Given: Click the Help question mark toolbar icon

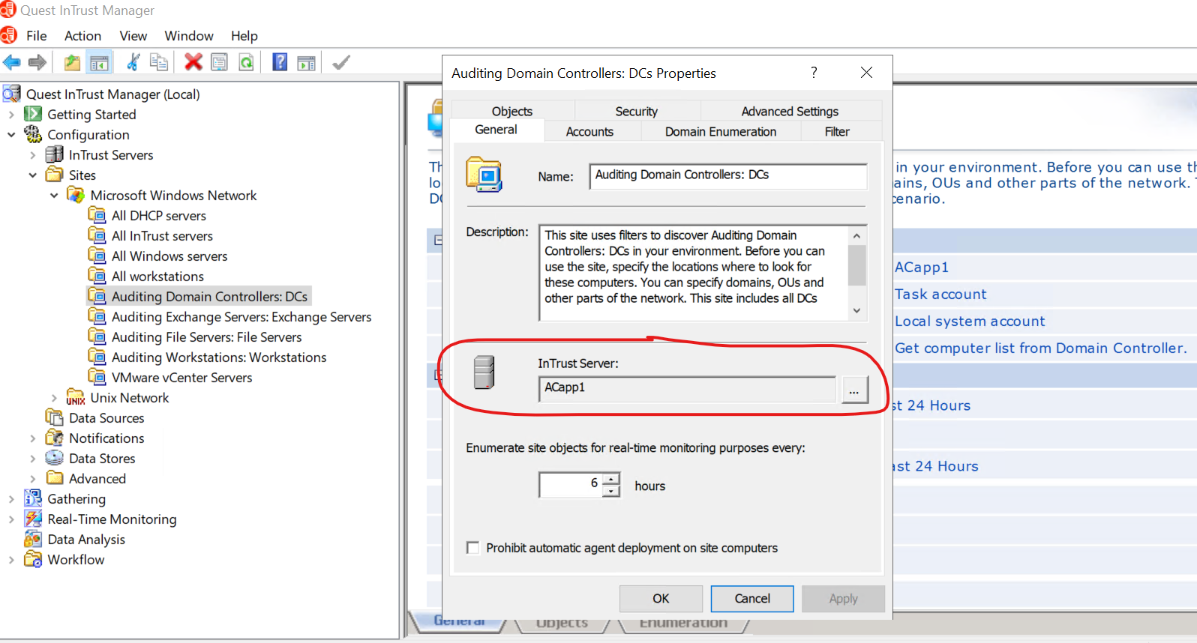Looking at the screenshot, I should tap(280, 62).
